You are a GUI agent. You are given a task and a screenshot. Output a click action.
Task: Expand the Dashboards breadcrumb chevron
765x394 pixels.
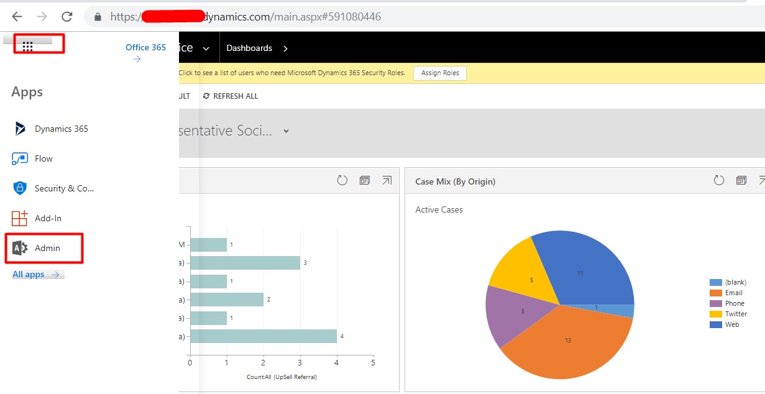(x=285, y=48)
